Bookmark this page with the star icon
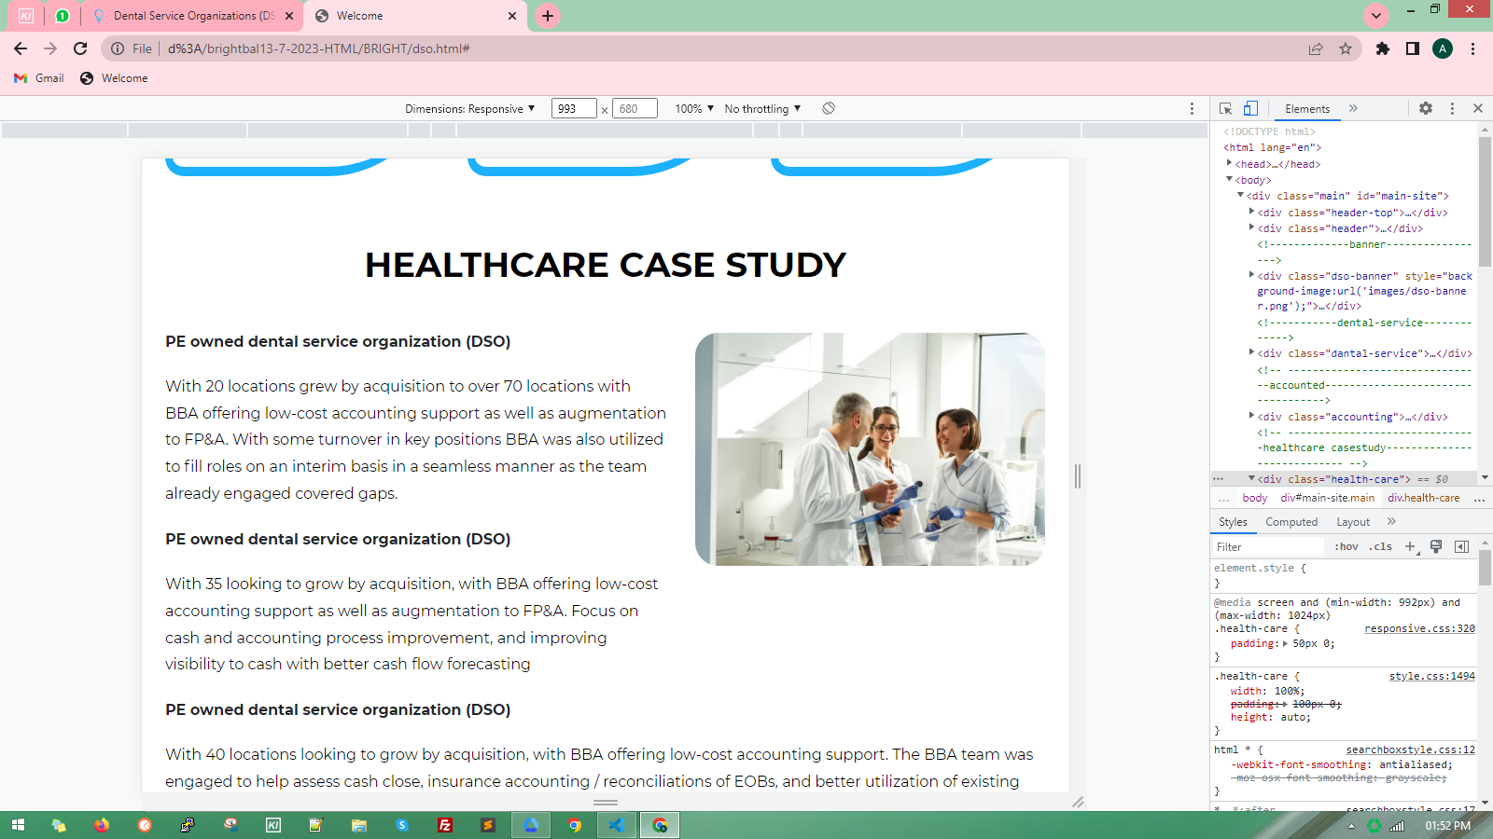Image resolution: width=1493 pixels, height=839 pixels. coord(1345,48)
